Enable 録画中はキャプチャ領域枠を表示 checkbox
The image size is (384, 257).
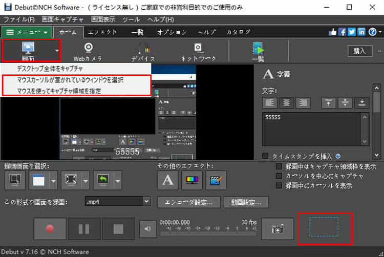pyautogui.click(x=279, y=166)
